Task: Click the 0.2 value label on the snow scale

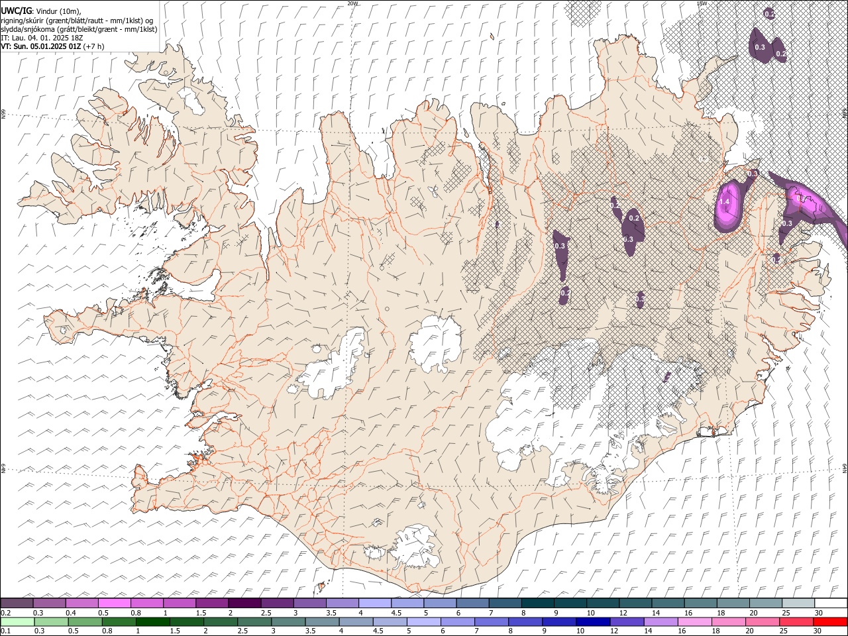Action: tap(5, 613)
